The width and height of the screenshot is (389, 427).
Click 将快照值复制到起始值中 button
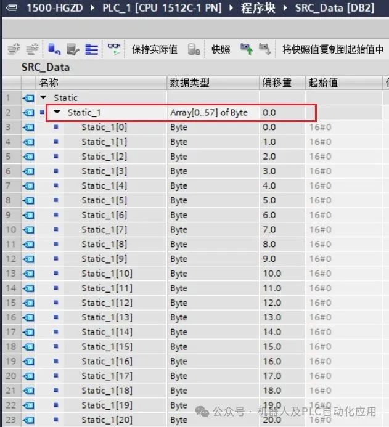[333, 49]
